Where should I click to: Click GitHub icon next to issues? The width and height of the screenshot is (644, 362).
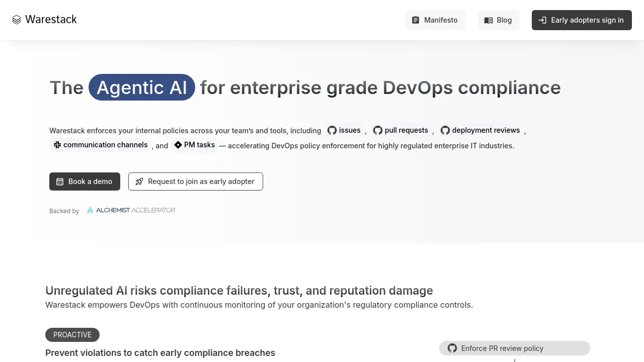(x=332, y=130)
